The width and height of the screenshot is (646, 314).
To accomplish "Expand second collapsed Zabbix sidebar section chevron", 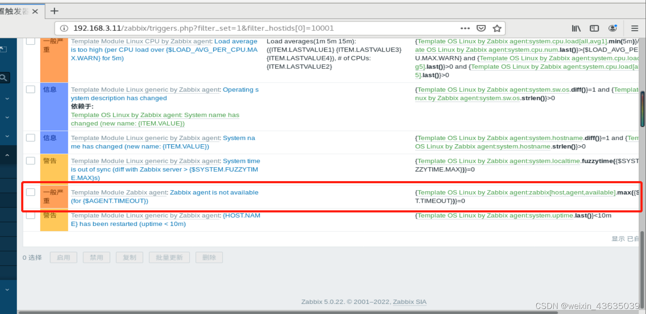I will 7,117.
